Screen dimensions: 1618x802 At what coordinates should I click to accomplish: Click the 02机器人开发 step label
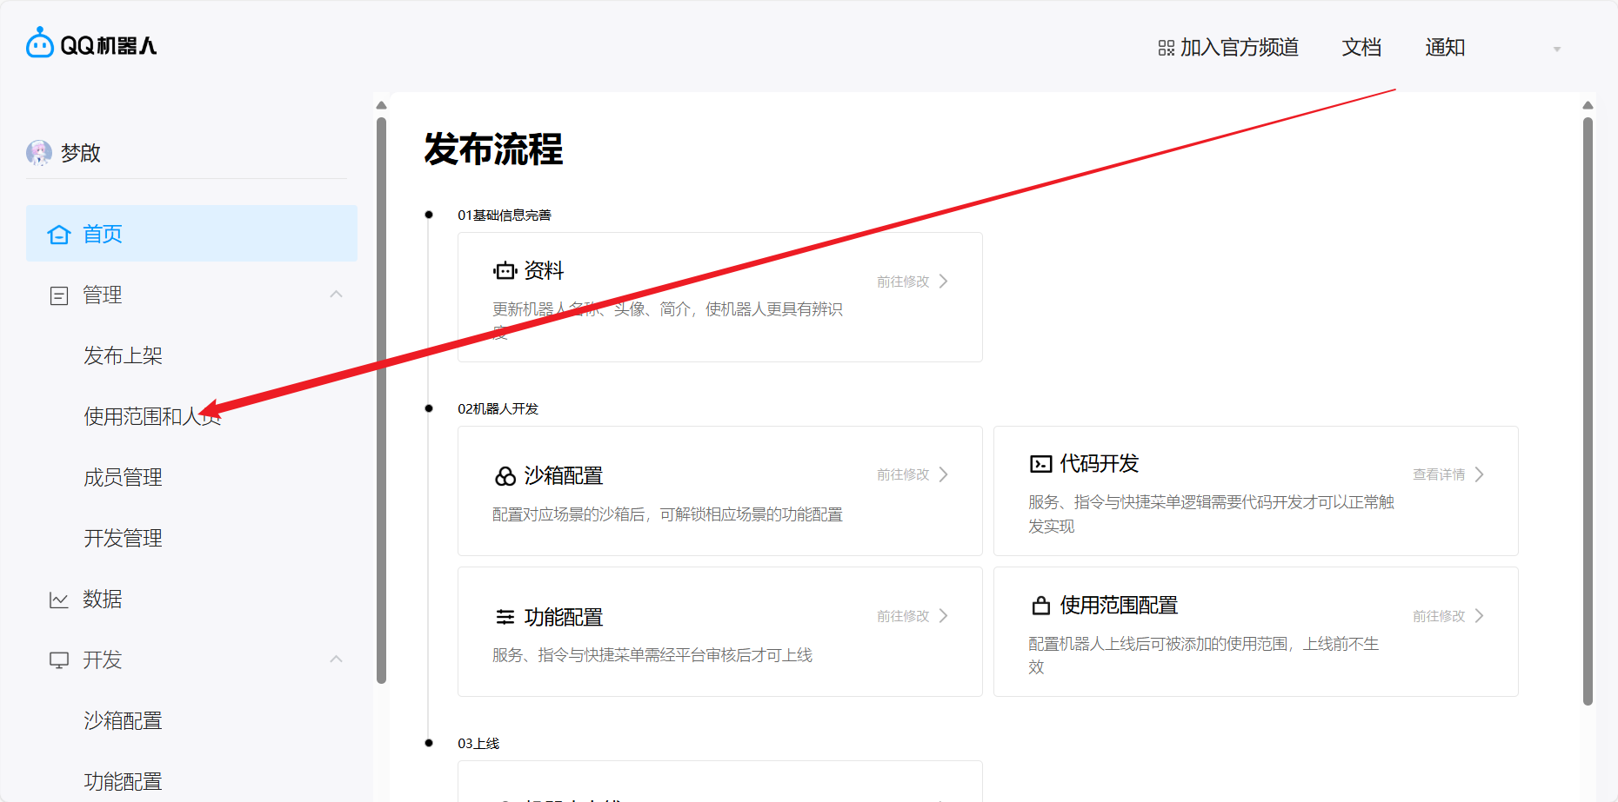point(498,409)
